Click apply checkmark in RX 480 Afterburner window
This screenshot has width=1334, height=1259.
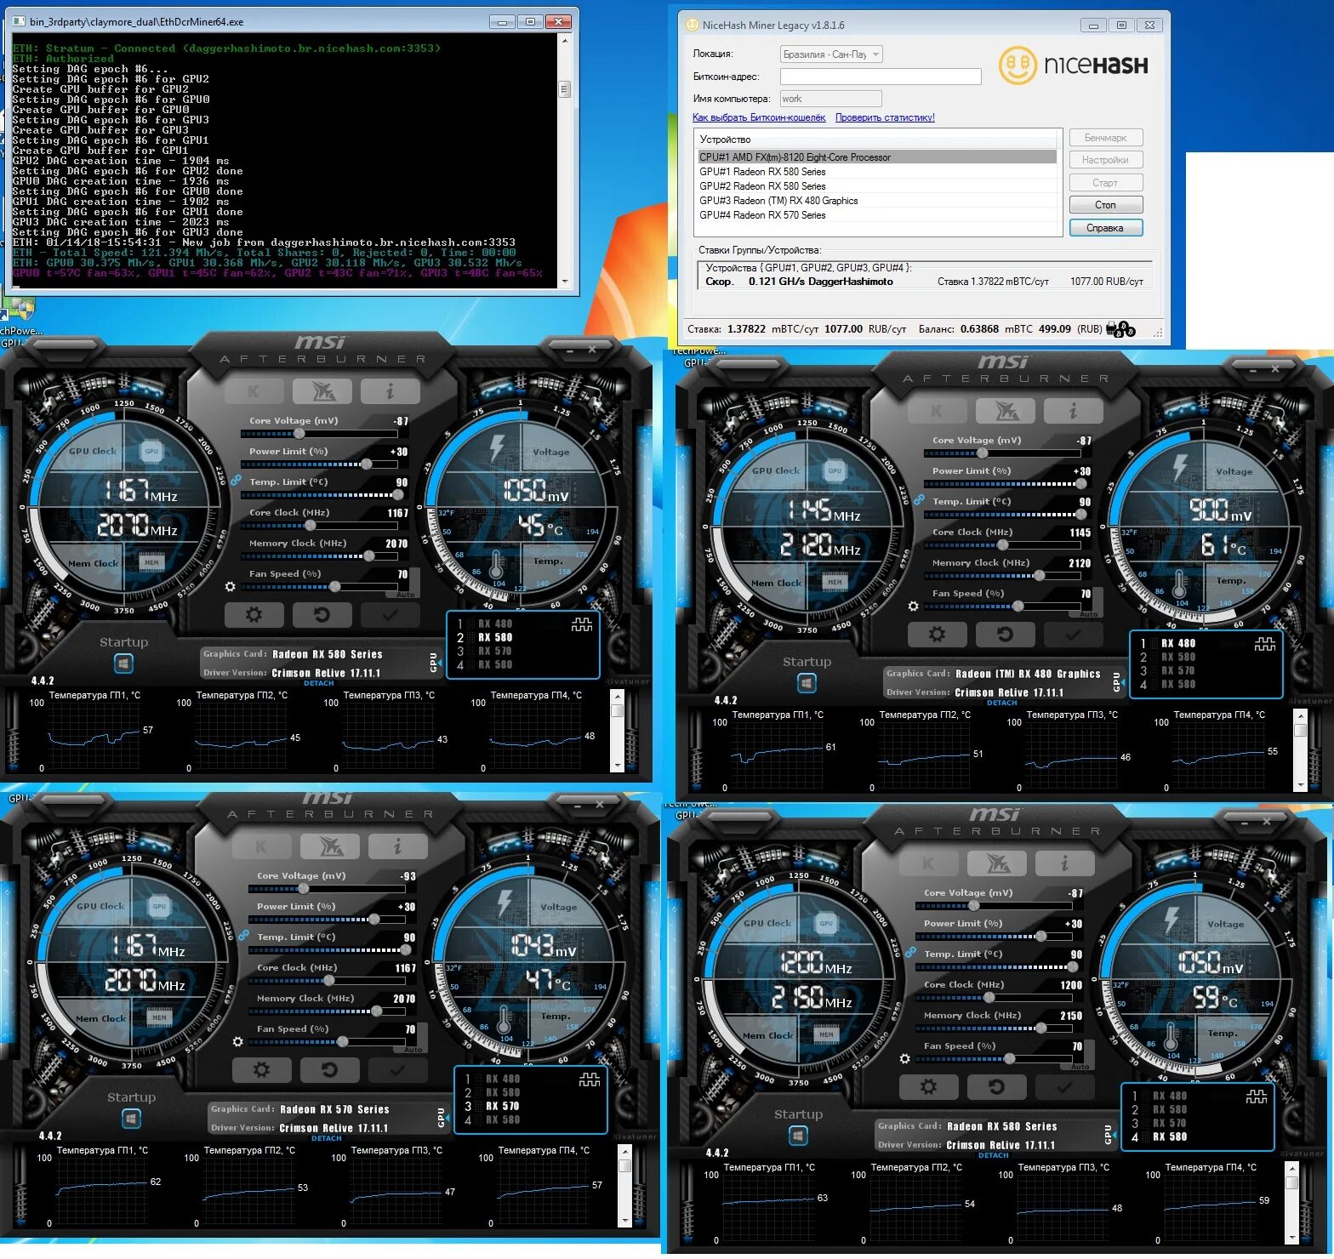point(1073,634)
